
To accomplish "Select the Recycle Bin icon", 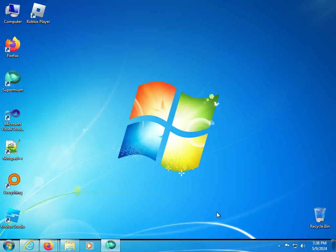I will [x=320, y=218].
